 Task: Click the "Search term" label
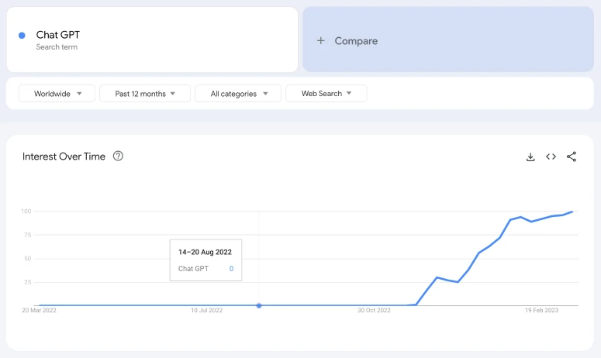[x=57, y=46]
